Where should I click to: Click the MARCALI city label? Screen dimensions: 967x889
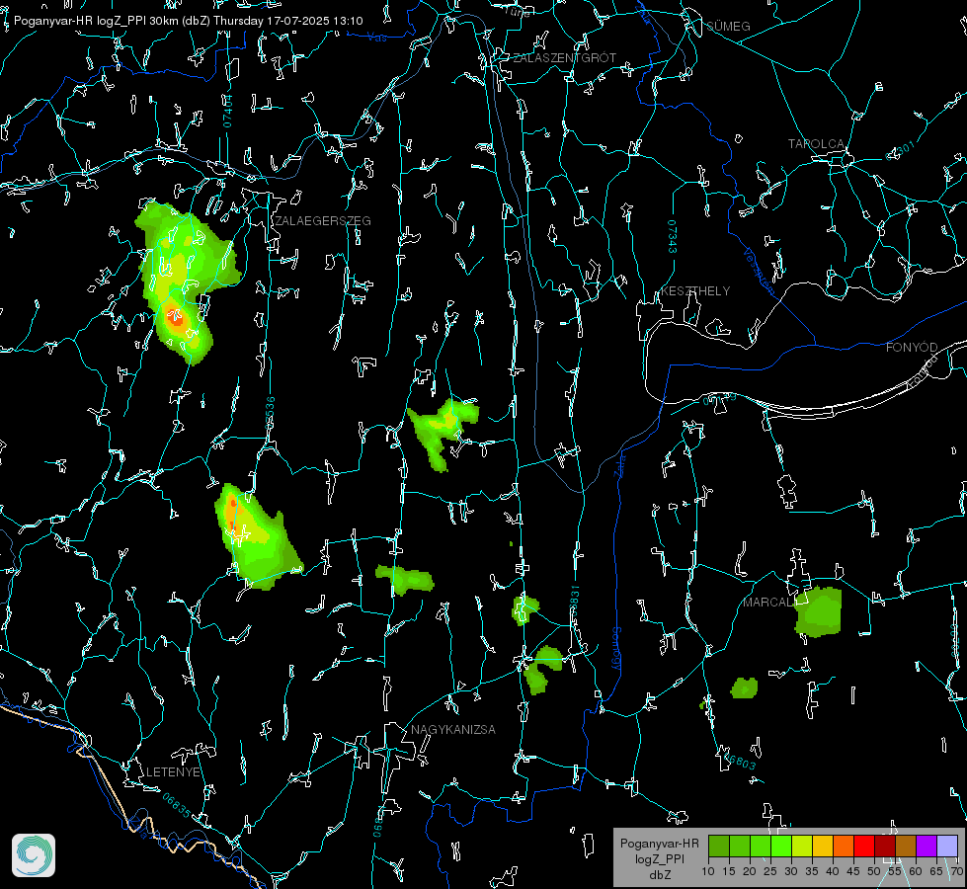[x=767, y=603]
